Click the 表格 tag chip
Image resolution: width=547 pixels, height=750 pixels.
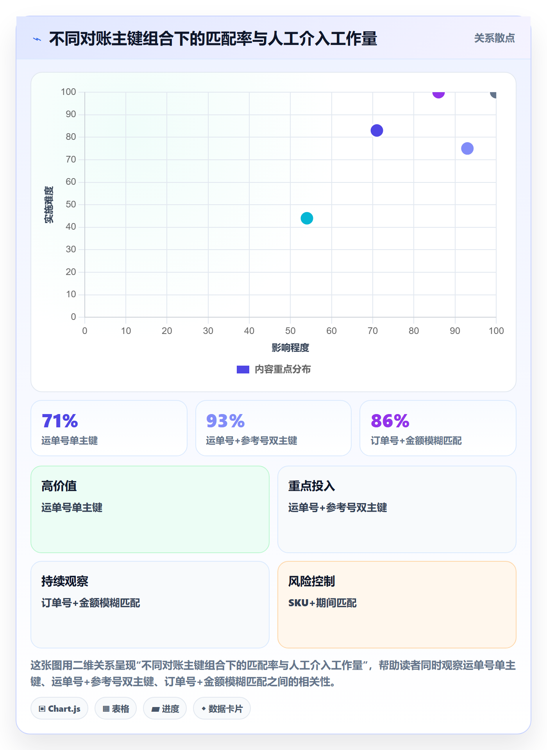click(x=116, y=709)
